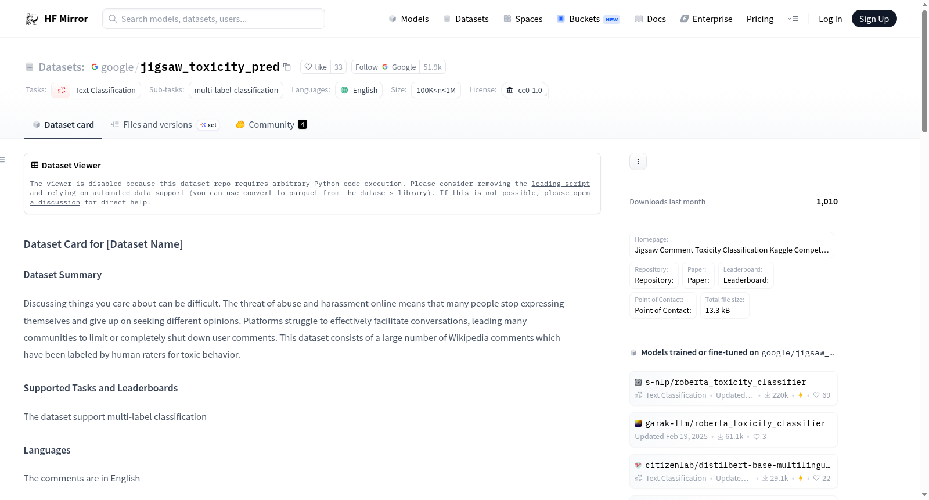Switch to Files and versions tab
Image resolution: width=929 pixels, height=500 pixels.
[x=165, y=125]
